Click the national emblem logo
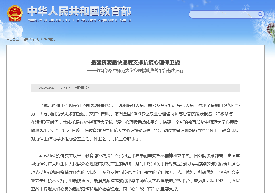The height and width of the screenshot is (193, 275). (x=15, y=14)
